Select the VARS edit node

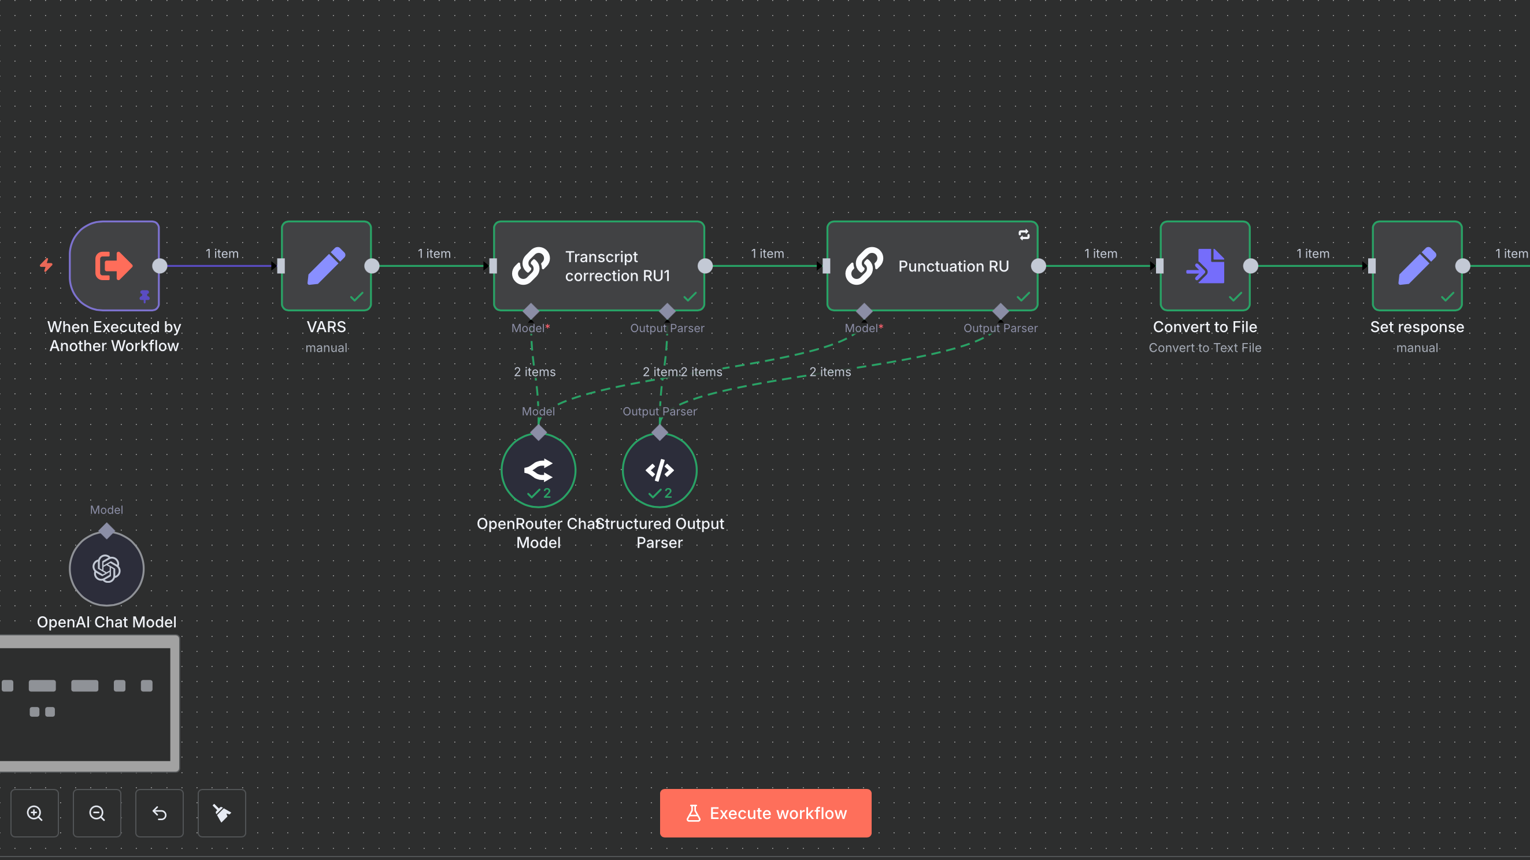pos(326,265)
